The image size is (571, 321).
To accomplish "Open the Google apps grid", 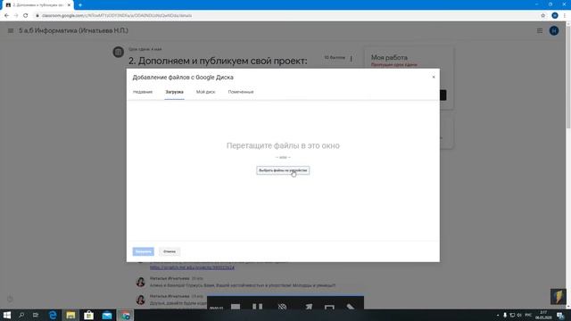I will pos(540,31).
